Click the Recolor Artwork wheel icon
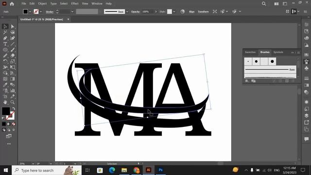The height and width of the screenshot is (175, 311). (183, 12)
